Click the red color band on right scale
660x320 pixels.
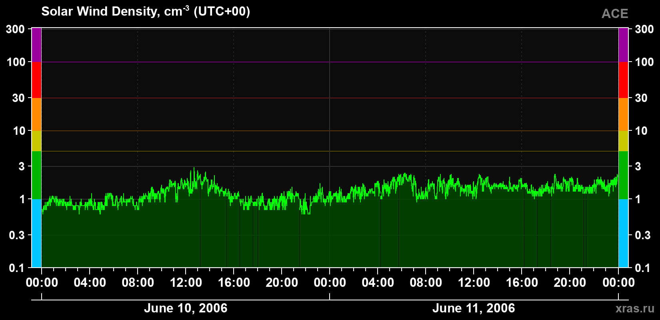[x=623, y=80]
